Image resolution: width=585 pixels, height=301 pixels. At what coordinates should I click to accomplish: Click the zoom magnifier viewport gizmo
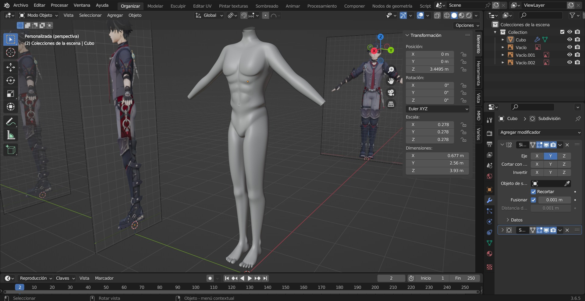click(391, 69)
